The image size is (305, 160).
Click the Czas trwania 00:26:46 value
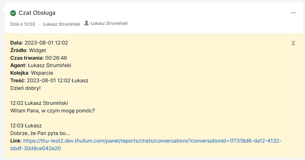[56, 58]
